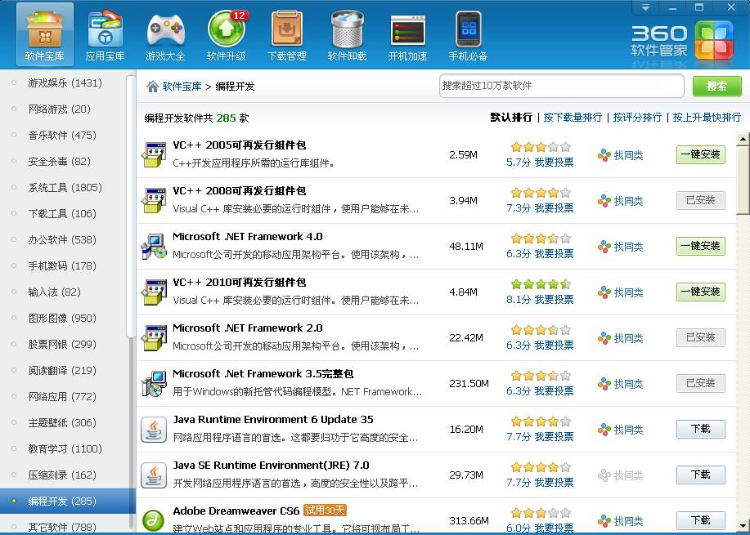The height and width of the screenshot is (535, 750).
Task: Click the software list scrollbar up arrow
Action: pos(743,140)
